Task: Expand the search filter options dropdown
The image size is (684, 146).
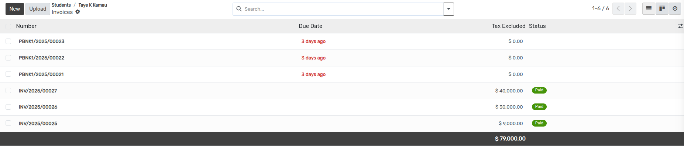Action: point(448,9)
